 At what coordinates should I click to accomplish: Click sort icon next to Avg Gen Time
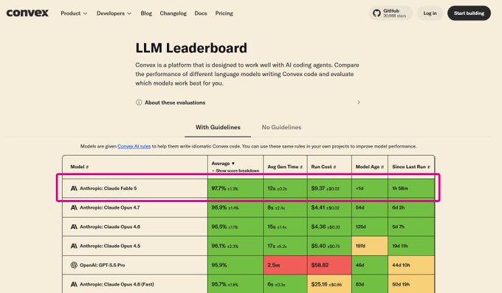[301, 167]
